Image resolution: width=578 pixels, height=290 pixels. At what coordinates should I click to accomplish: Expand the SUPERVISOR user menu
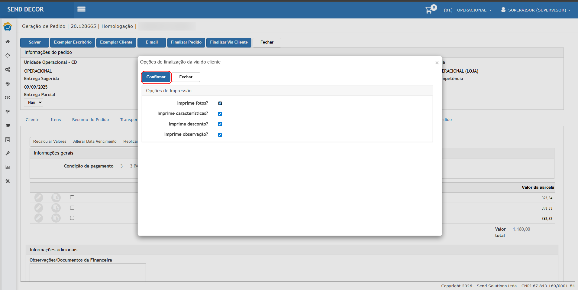[536, 10]
